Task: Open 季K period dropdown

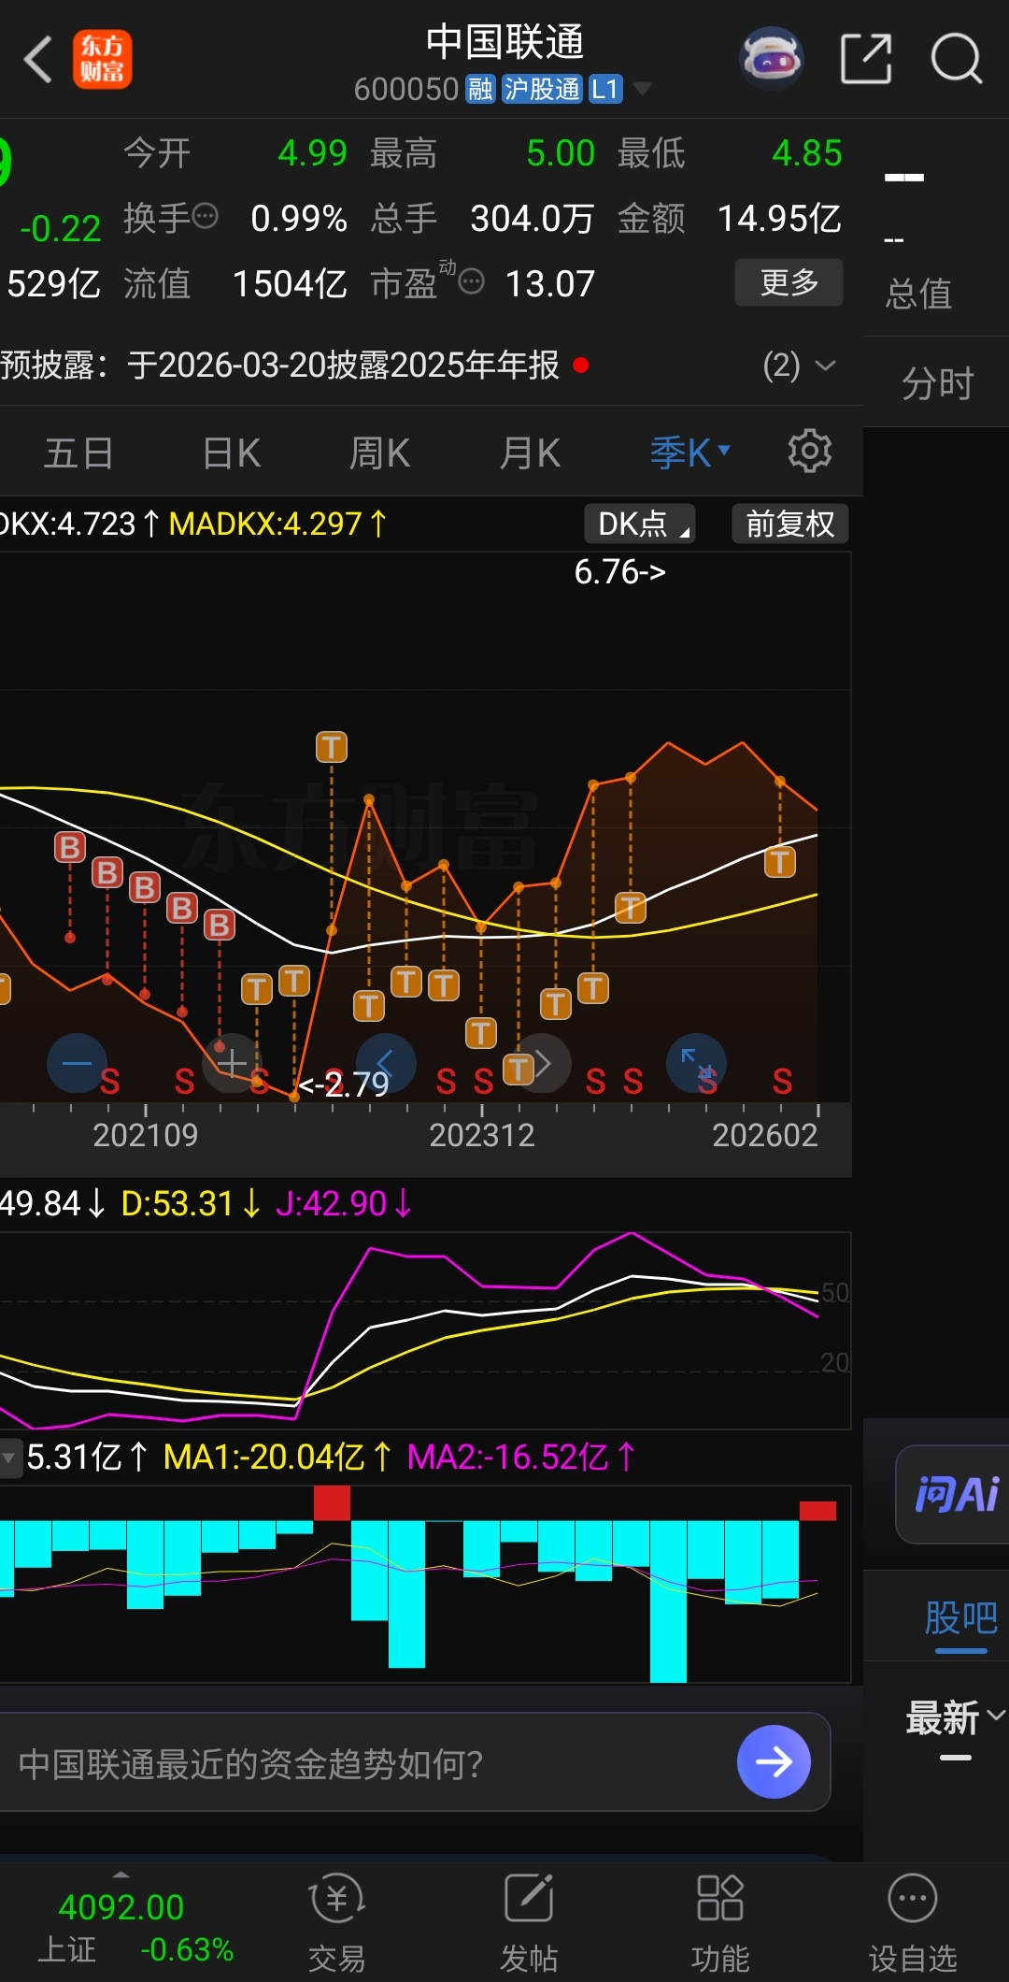Action: click(690, 452)
